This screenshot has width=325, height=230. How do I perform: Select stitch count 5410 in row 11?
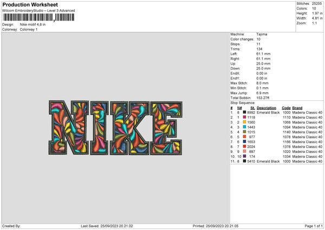(x=251, y=161)
